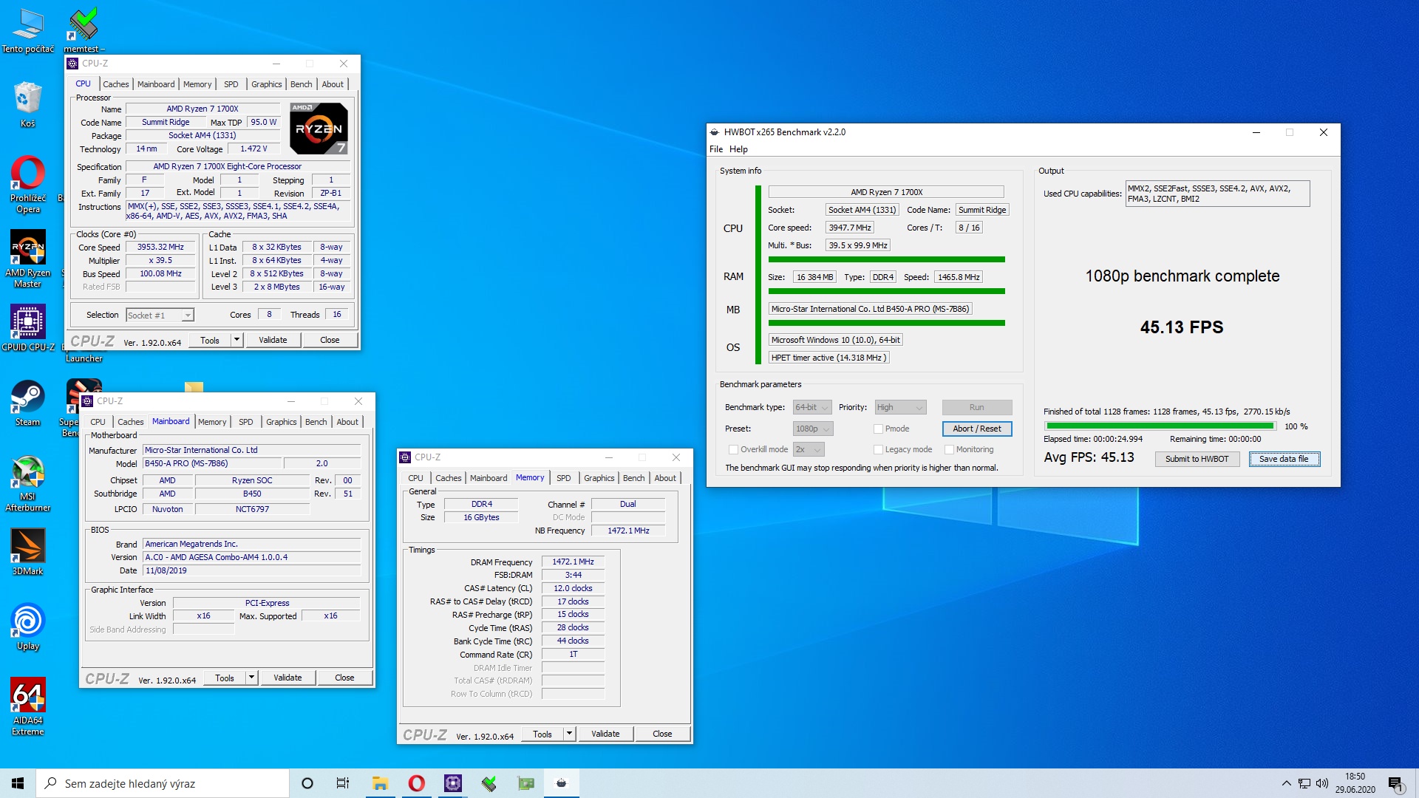The height and width of the screenshot is (798, 1419).
Task: Open SPD tab in Mainboard CPU-Z window
Action: (x=246, y=422)
